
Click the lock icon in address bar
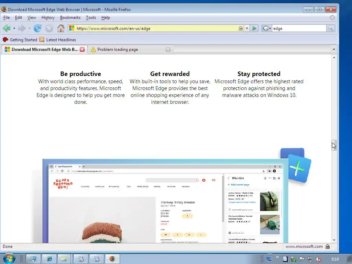click(x=240, y=28)
